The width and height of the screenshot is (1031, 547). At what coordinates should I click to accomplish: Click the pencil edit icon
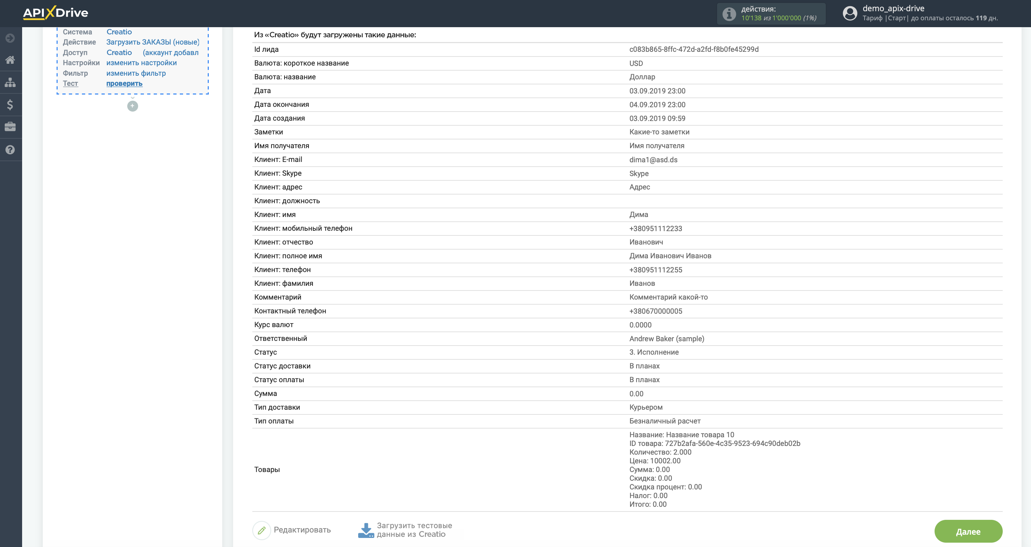262,530
